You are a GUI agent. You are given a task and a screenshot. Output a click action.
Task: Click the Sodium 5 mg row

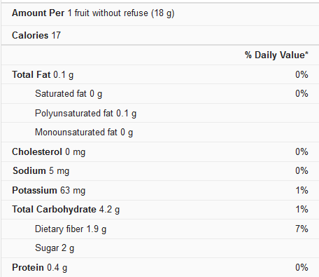coord(160,171)
